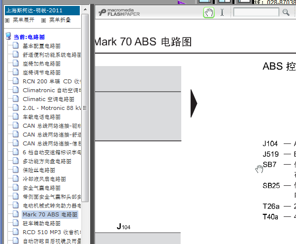The width and height of the screenshot is (296, 244).
Task: Click into the FlashPaper search text field
Action: pos(256,12)
